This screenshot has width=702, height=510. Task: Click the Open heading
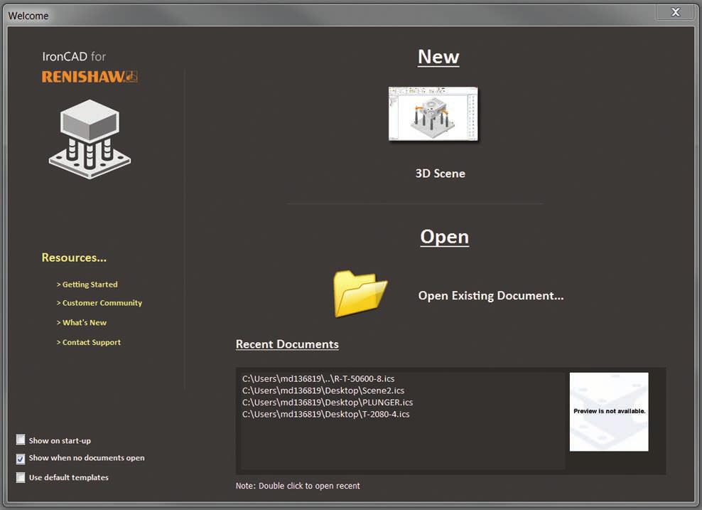pyautogui.click(x=444, y=237)
